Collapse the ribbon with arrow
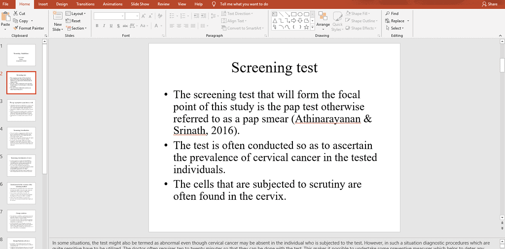Viewport: 505px width, 249px height. 502,35
